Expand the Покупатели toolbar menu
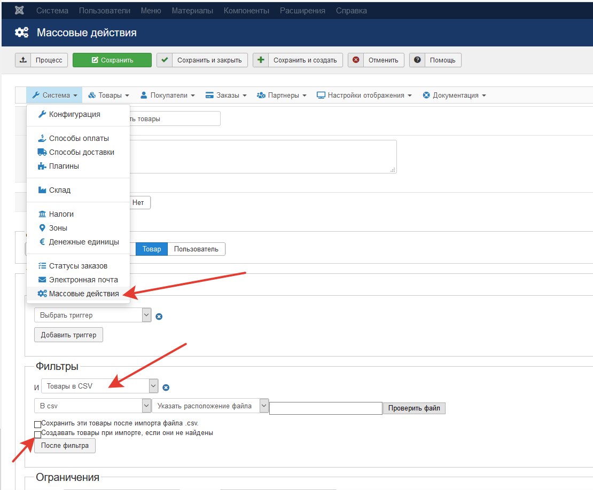Screen dimensions: 593x490 click(x=168, y=95)
